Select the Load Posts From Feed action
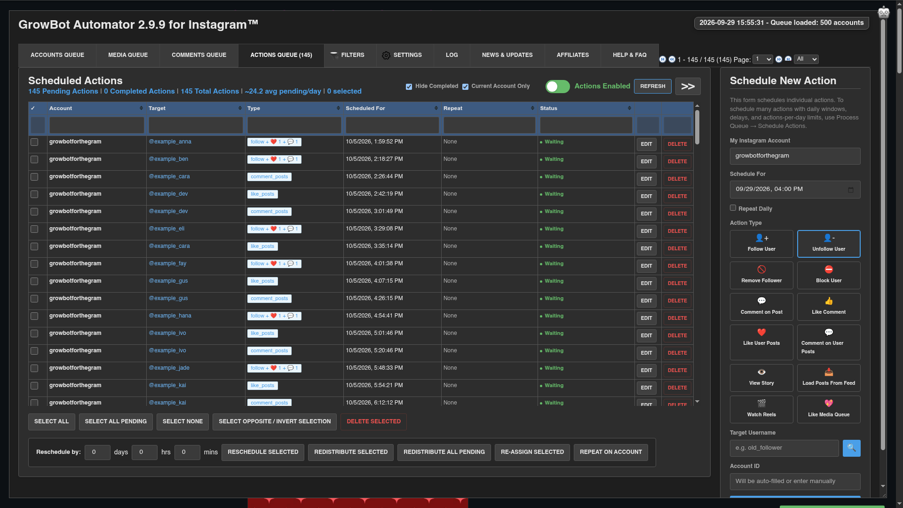903x508 pixels. (829, 378)
